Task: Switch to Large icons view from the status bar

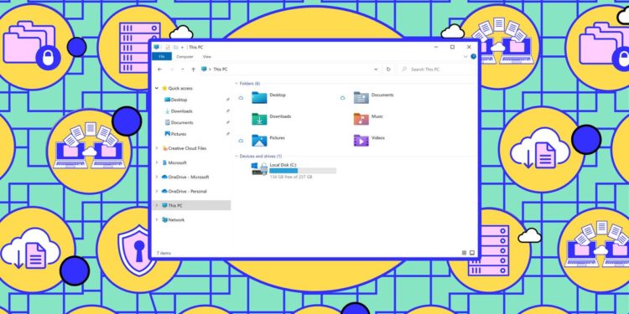Action: point(471,253)
